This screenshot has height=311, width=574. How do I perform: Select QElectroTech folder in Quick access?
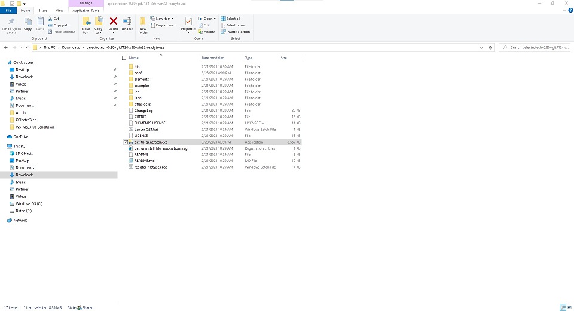[26, 120]
